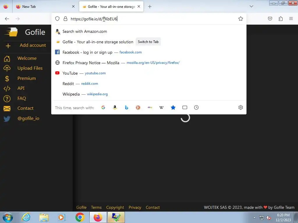Image resolution: width=298 pixels, height=223 pixels.
Task: Search this time with Wikipedia icon
Action: tap(161, 107)
